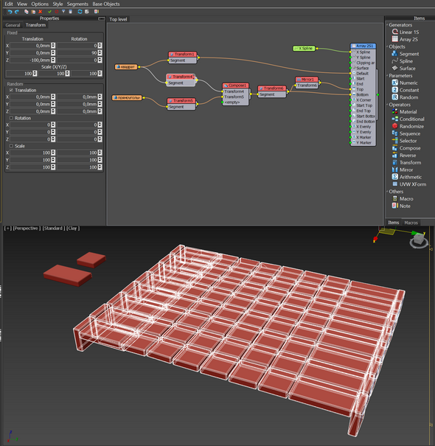
Task: Open the Segments menu
Action: (77, 4)
